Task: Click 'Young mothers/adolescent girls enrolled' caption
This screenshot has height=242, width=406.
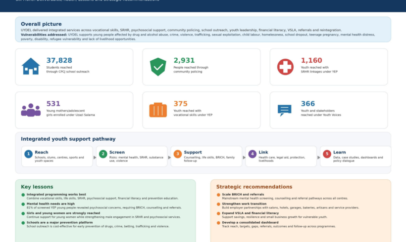Action: [x=70, y=113]
